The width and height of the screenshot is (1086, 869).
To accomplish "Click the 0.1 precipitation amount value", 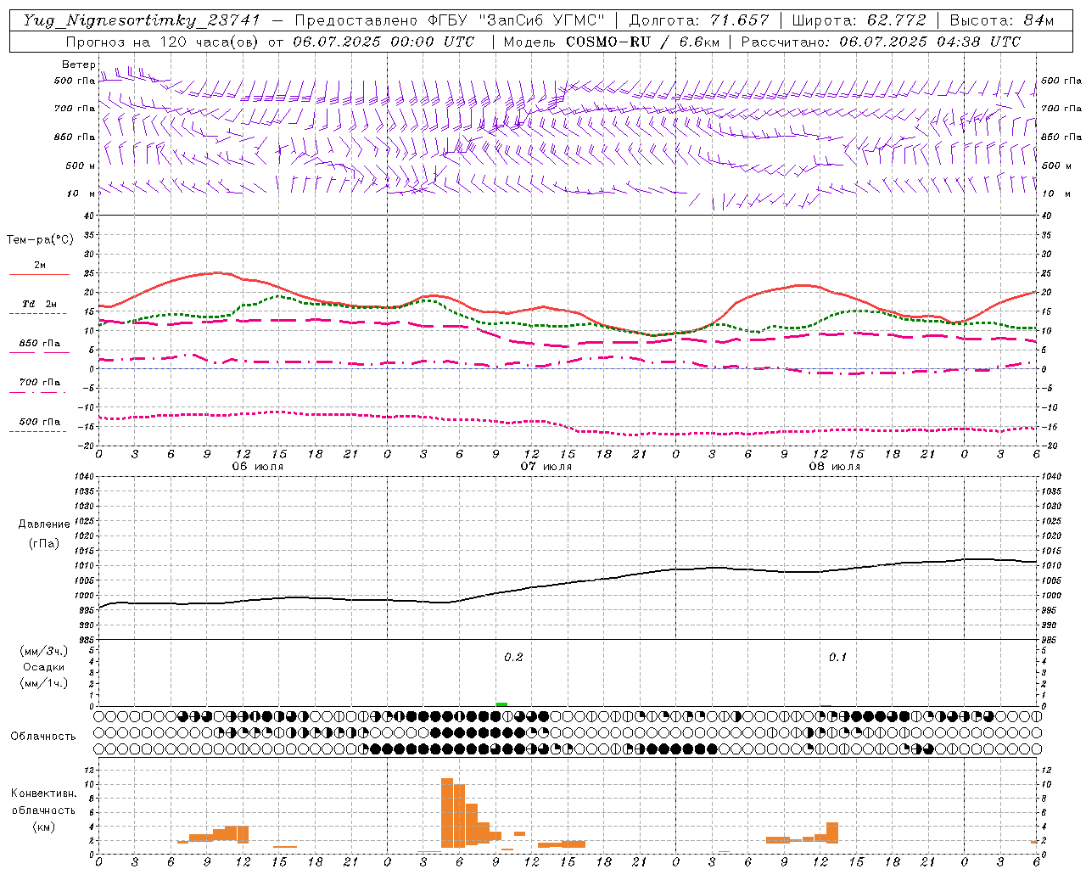I will pyautogui.click(x=837, y=658).
